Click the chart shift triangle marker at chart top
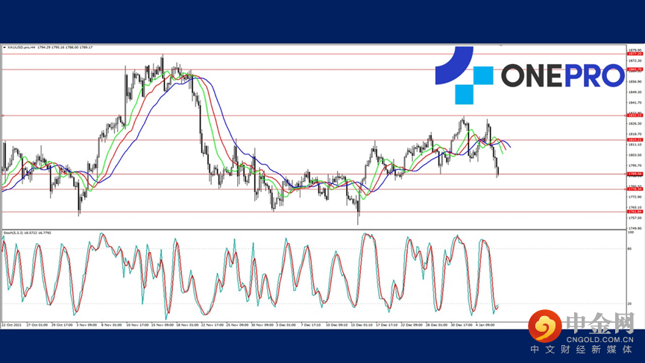The width and height of the screenshot is (645, 363). 500,46
